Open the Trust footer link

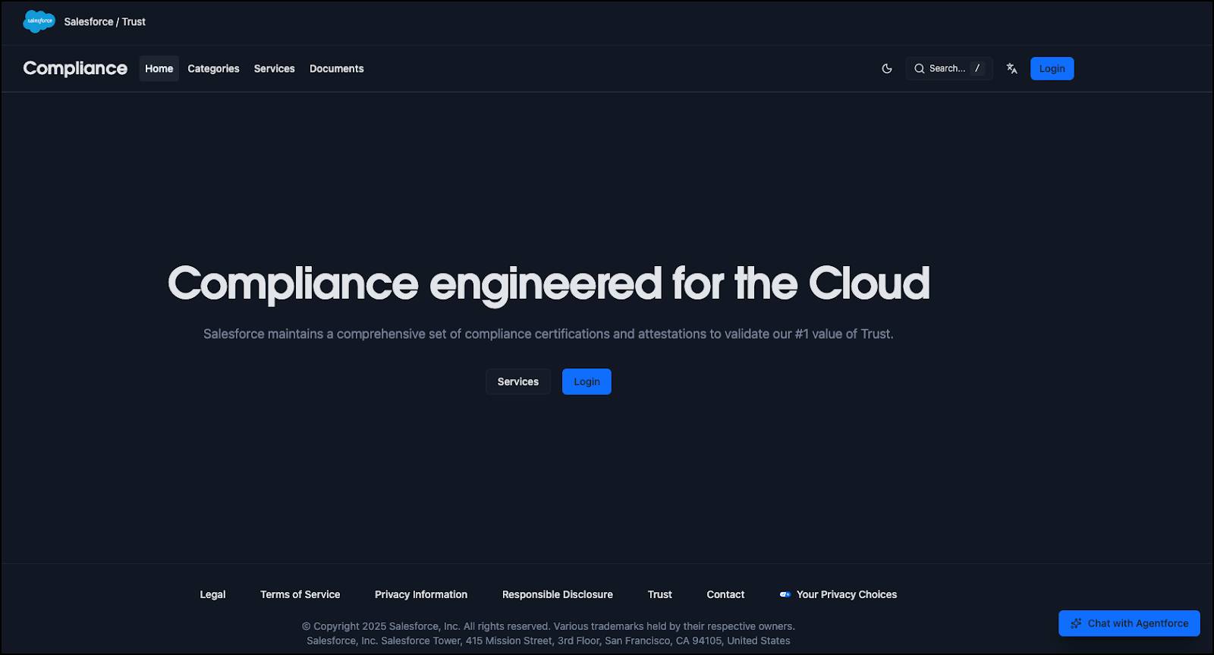pyautogui.click(x=660, y=594)
